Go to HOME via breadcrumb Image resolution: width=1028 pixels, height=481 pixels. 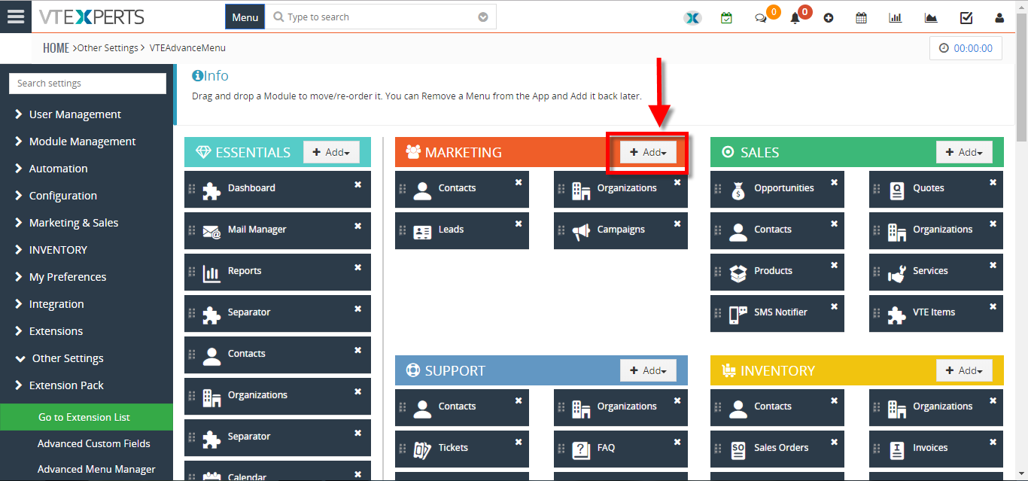click(x=56, y=48)
